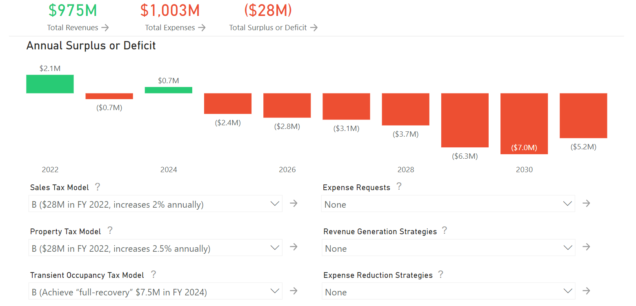
Task: Click the arrow right of Transient Occupancy Tax dropdown
Action: coord(294,291)
